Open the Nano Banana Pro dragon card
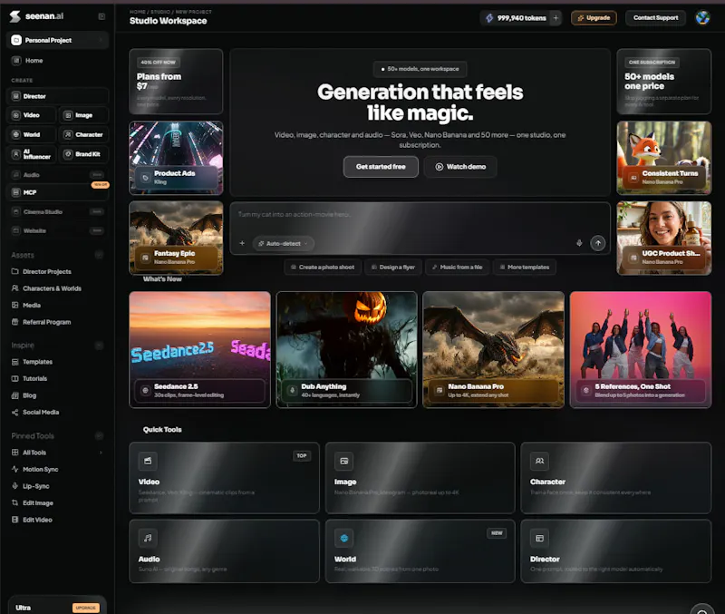 [493, 350]
